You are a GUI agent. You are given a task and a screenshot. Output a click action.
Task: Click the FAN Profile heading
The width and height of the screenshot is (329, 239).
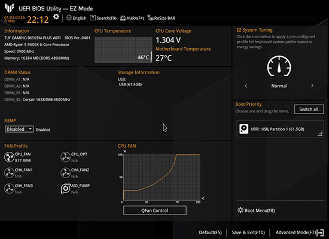pos(16,146)
